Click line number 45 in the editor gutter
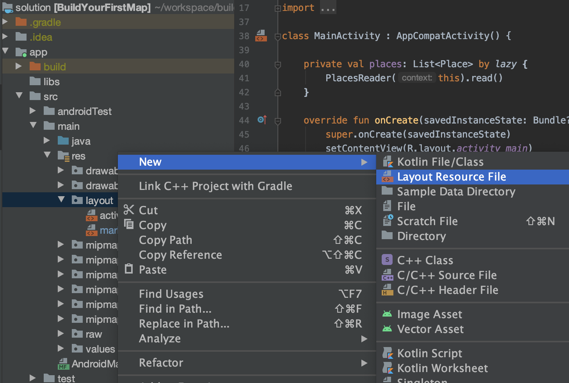 coord(244,134)
